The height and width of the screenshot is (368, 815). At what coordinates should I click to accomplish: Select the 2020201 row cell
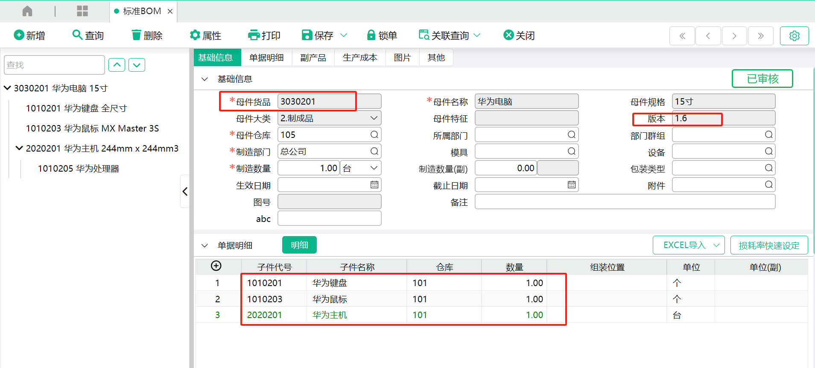pos(274,315)
